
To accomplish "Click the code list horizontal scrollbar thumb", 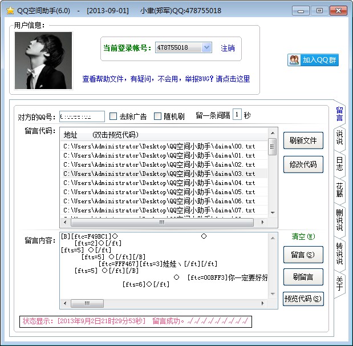I will [x=162, y=222].
